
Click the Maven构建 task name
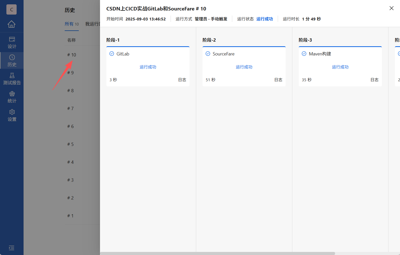pyautogui.click(x=320, y=54)
